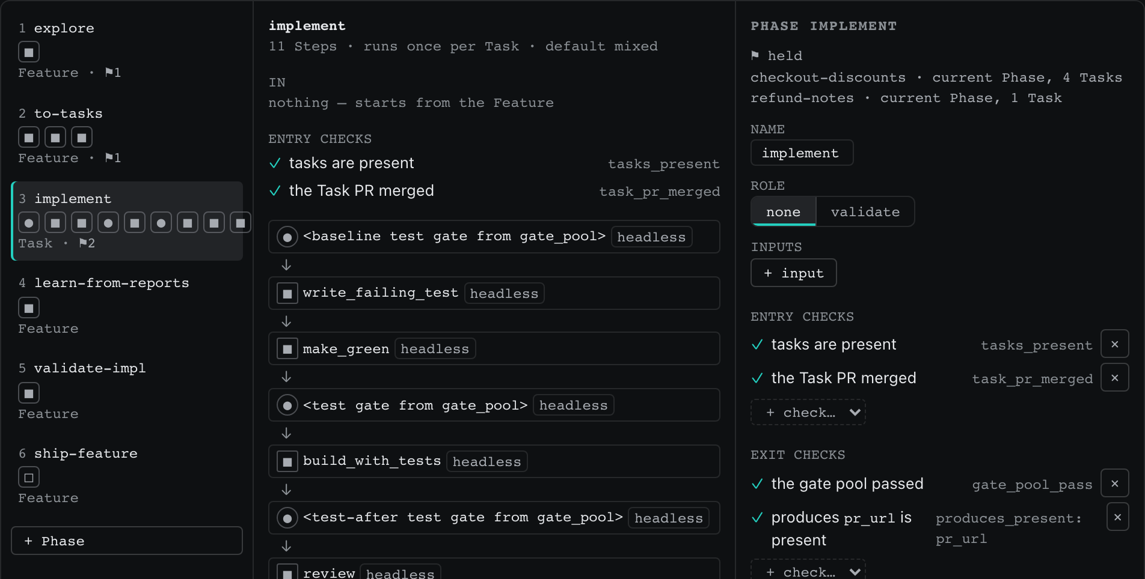Remove gate_pool_pass exit check
Screen dimensions: 1145x579
coord(1115,484)
